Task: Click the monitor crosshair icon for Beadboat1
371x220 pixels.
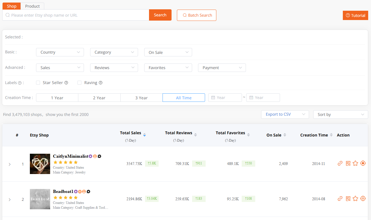Action: point(363,199)
